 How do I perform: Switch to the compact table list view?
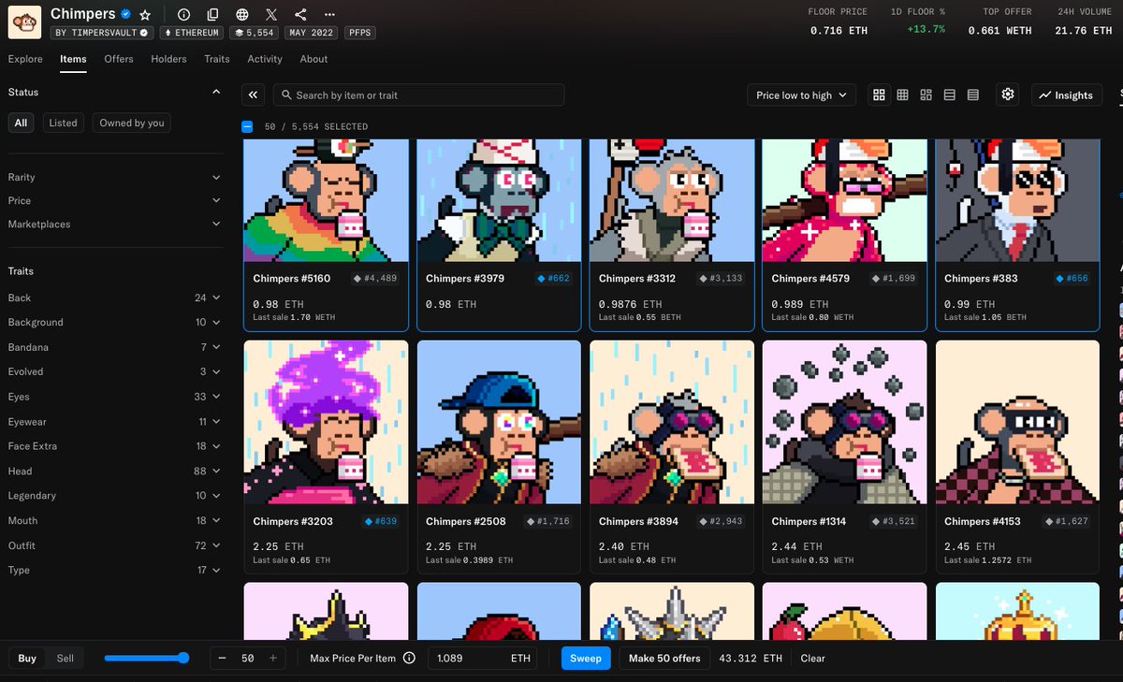point(973,94)
